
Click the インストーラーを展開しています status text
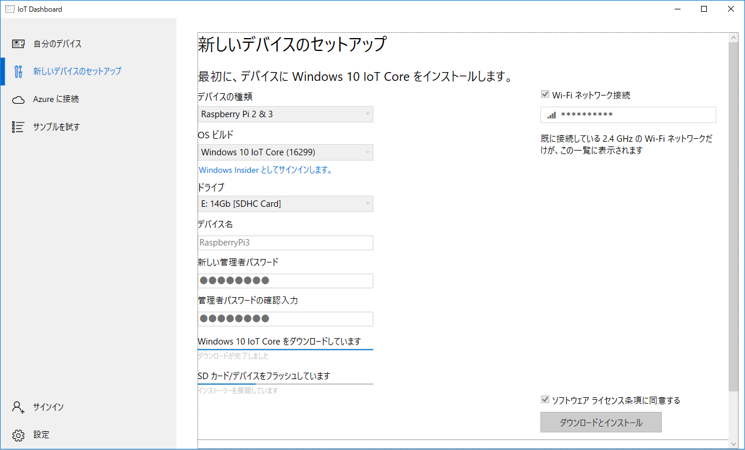point(238,391)
